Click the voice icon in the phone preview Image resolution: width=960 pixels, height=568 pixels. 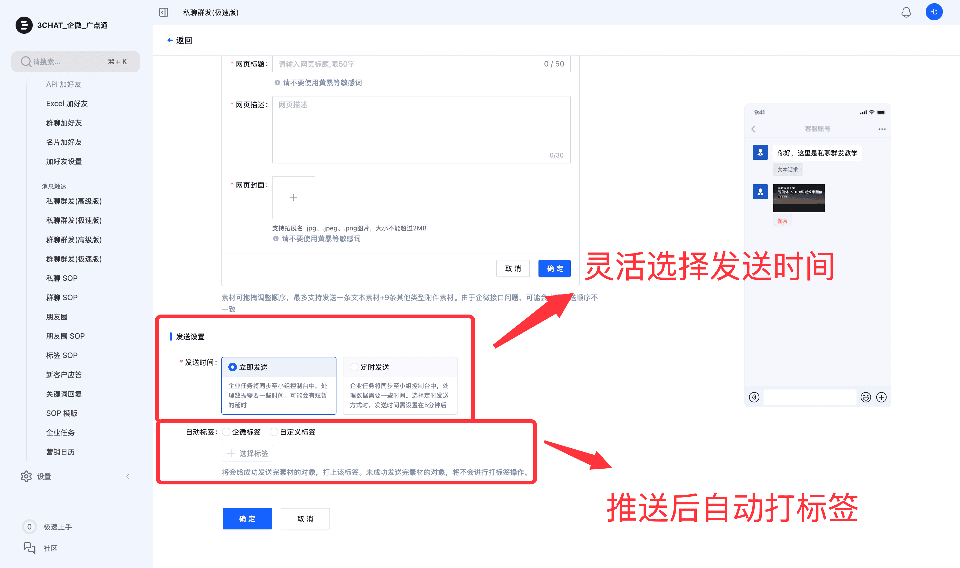(x=754, y=397)
